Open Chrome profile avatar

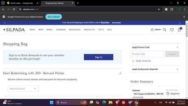coord(179,9)
